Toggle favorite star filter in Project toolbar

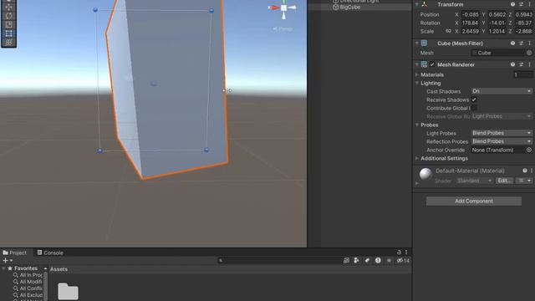[389, 261]
